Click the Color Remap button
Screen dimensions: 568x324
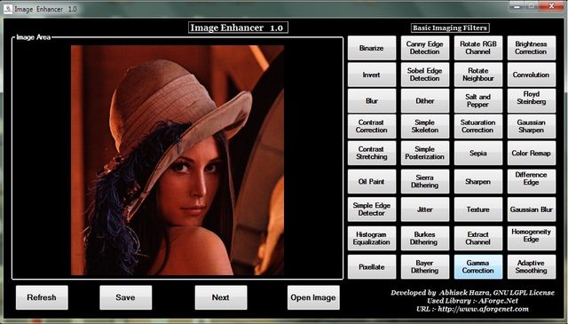click(x=532, y=153)
